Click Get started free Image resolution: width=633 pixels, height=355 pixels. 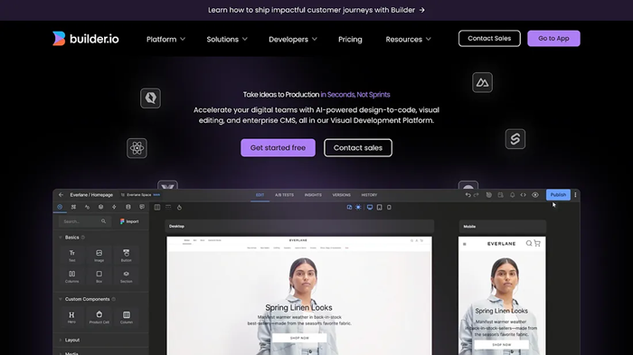click(278, 147)
